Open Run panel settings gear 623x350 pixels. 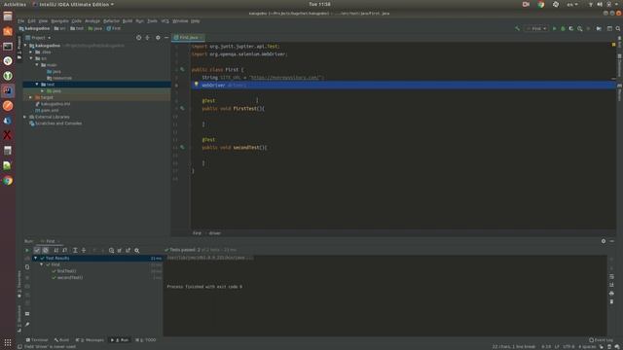pos(604,241)
